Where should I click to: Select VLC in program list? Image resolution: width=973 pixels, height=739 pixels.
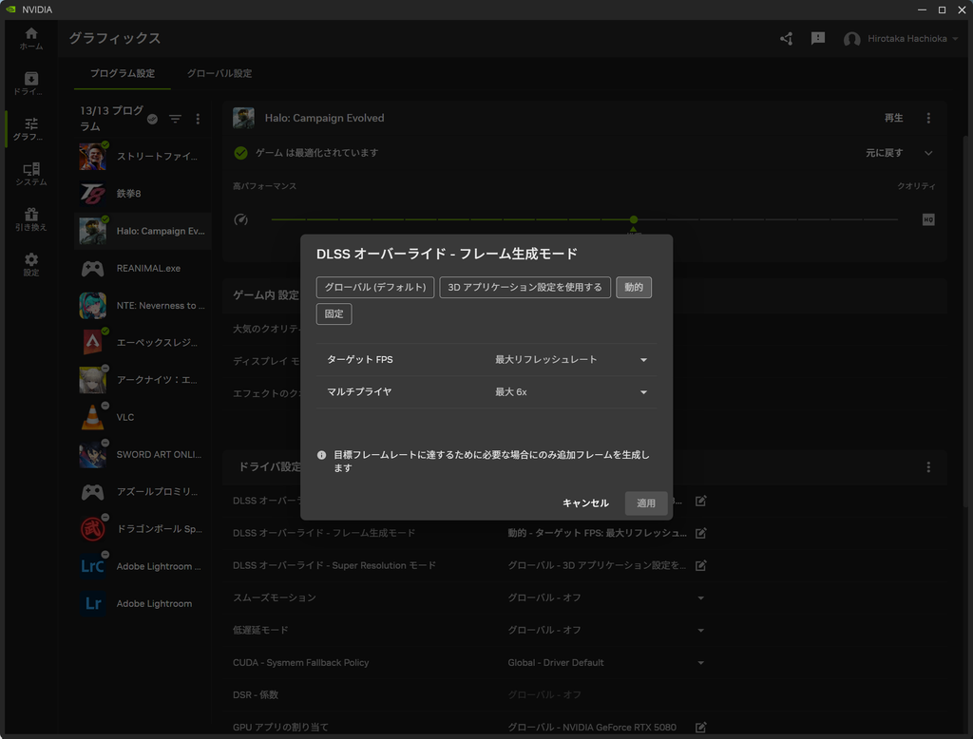click(143, 417)
